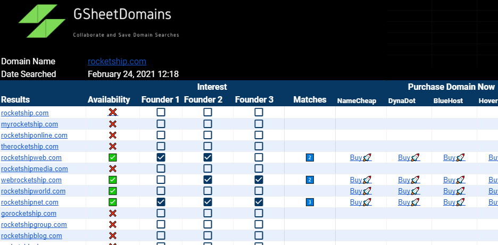Image resolution: width=498 pixels, height=245 pixels.
Task: Select the Matches column header
Action: [310, 100]
